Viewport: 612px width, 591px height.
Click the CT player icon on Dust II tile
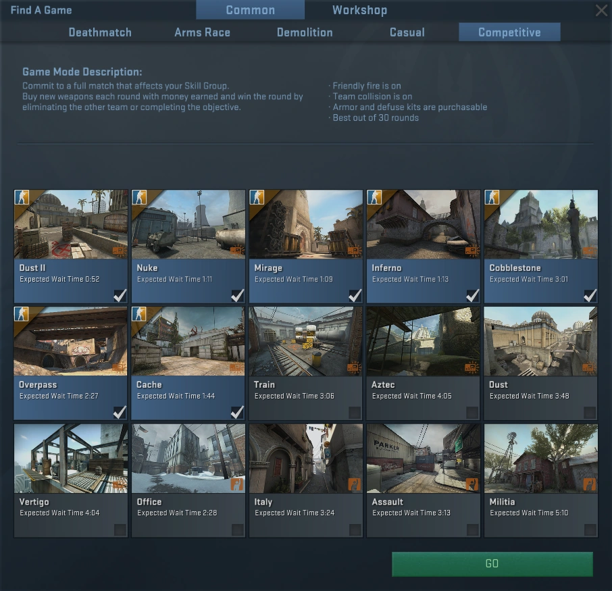click(x=22, y=197)
